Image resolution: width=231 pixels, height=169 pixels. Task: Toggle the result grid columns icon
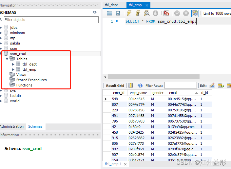(x=130, y=85)
